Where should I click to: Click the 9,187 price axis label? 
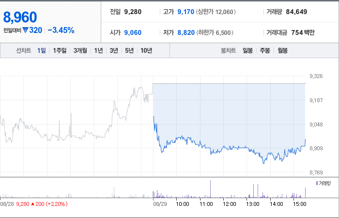316,100
